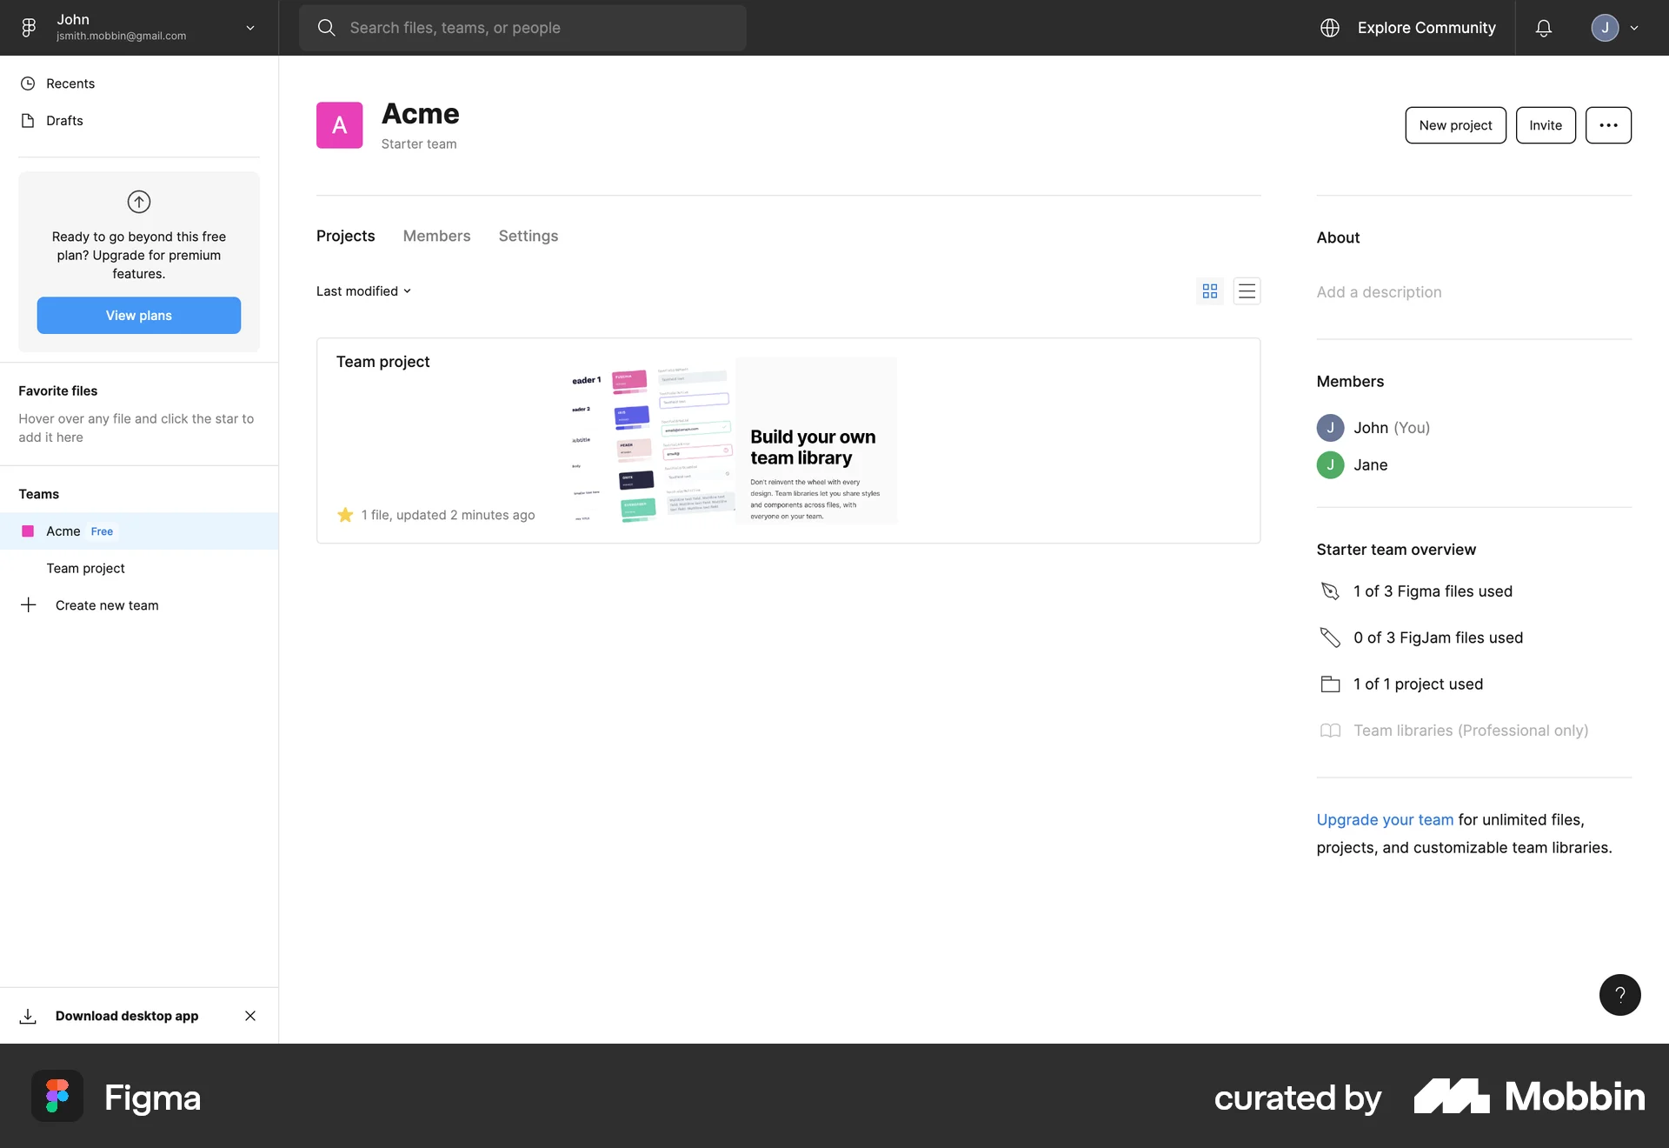Switch projects to grid view layout
The image size is (1669, 1148).
[x=1209, y=290]
